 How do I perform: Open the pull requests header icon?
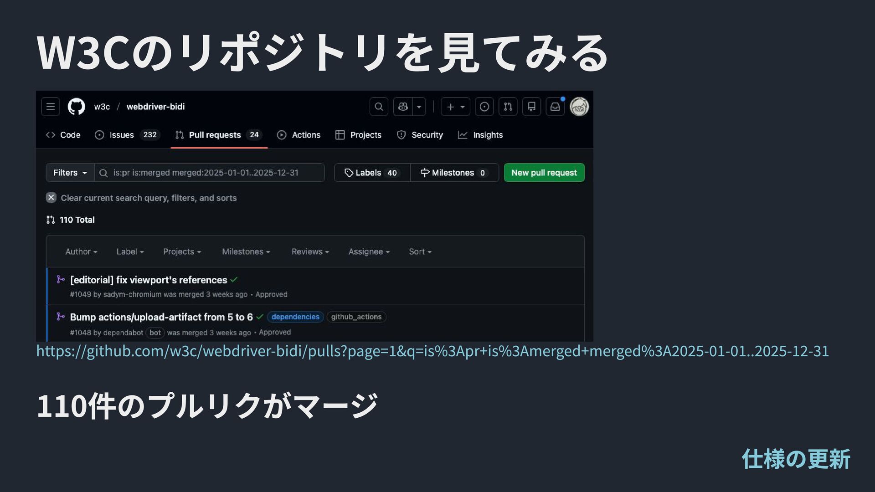[x=508, y=107]
